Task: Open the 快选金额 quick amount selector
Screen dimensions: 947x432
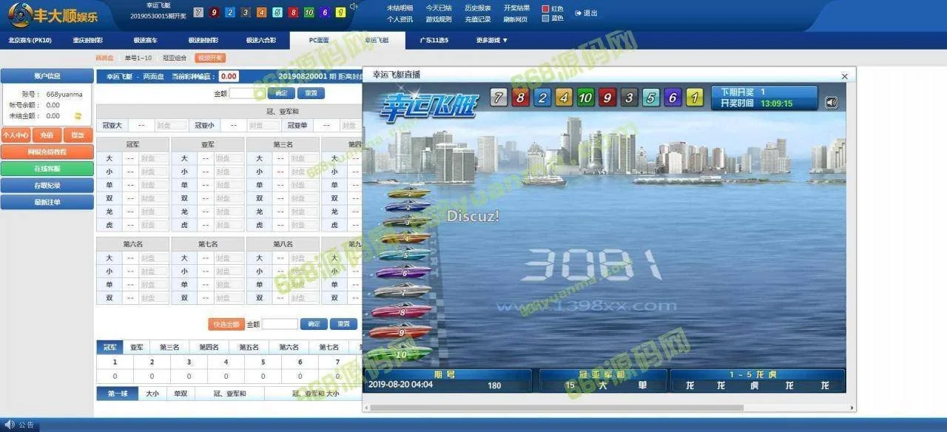Action: pyautogui.click(x=226, y=324)
